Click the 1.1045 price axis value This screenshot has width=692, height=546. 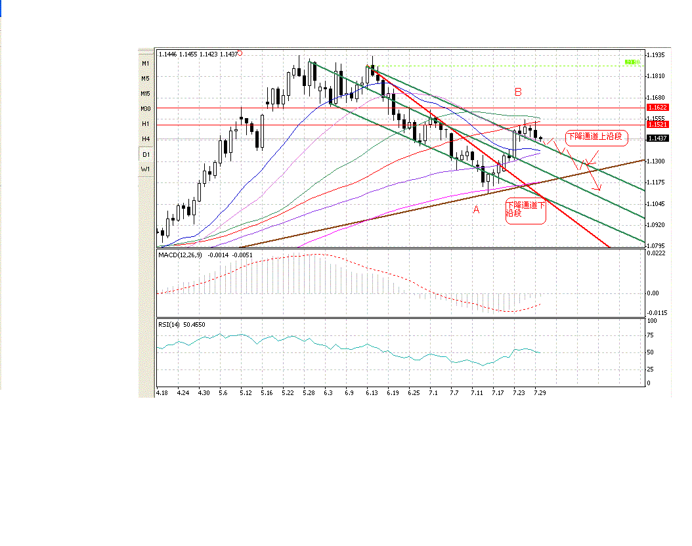[x=656, y=203]
